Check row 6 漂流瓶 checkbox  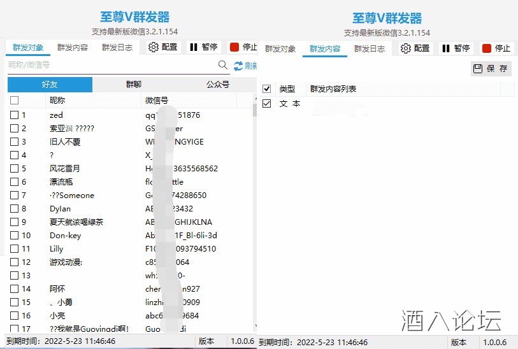(x=14, y=182)
